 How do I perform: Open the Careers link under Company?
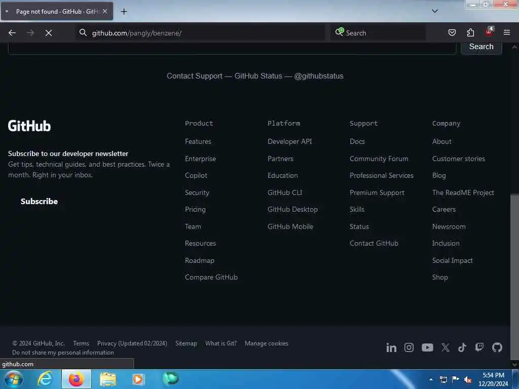(x=444, y=209)
